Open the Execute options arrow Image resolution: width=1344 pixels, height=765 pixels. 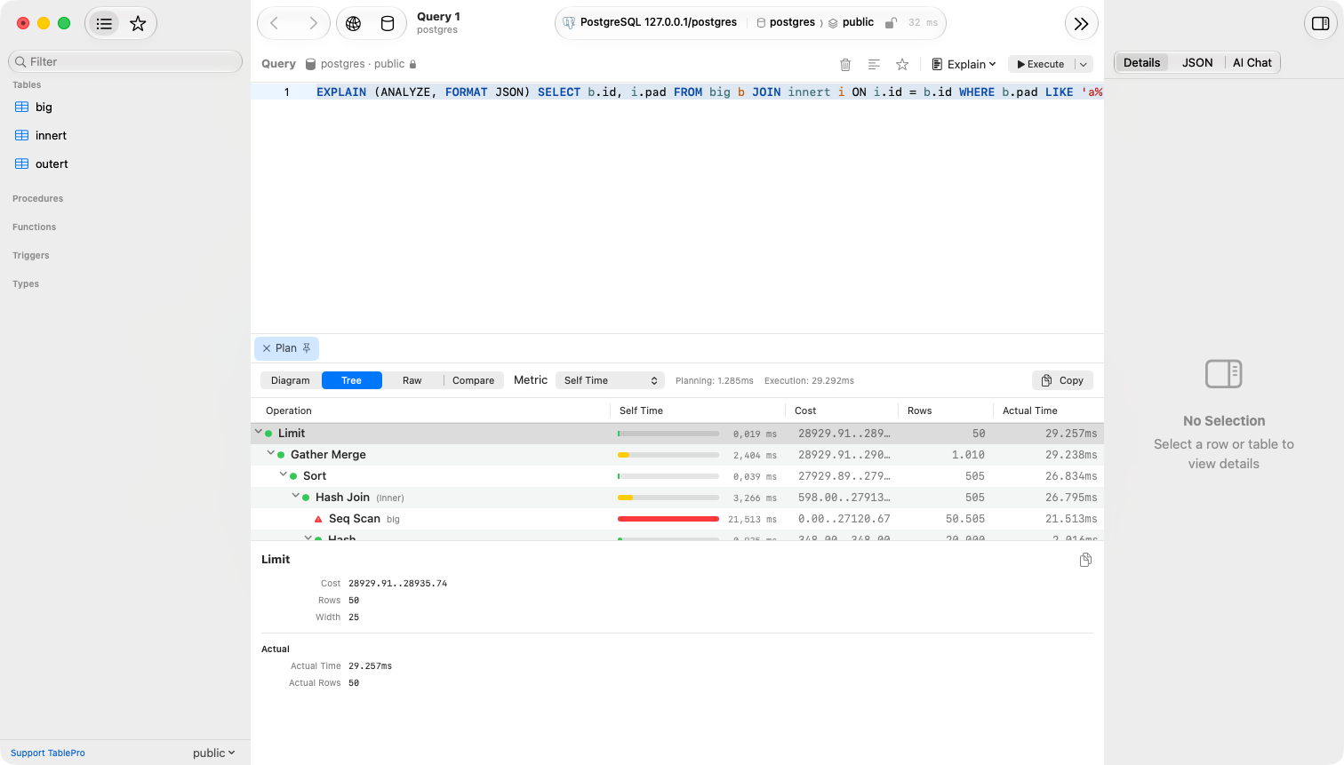[1084, 64]
